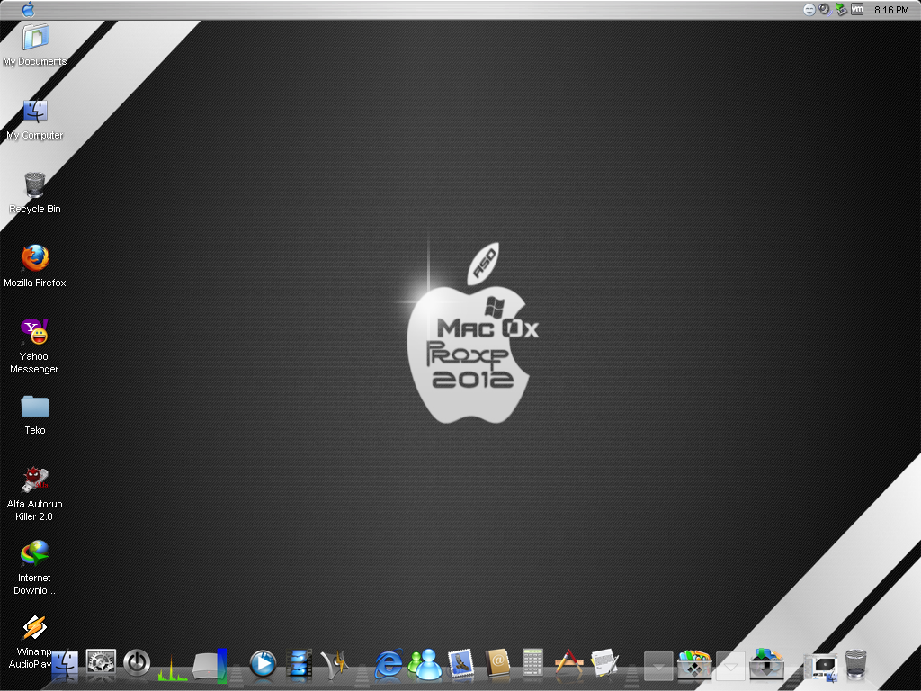Open the trash can in dock
The height and width of the screenshot is (691, 921).
click(856, 663)
